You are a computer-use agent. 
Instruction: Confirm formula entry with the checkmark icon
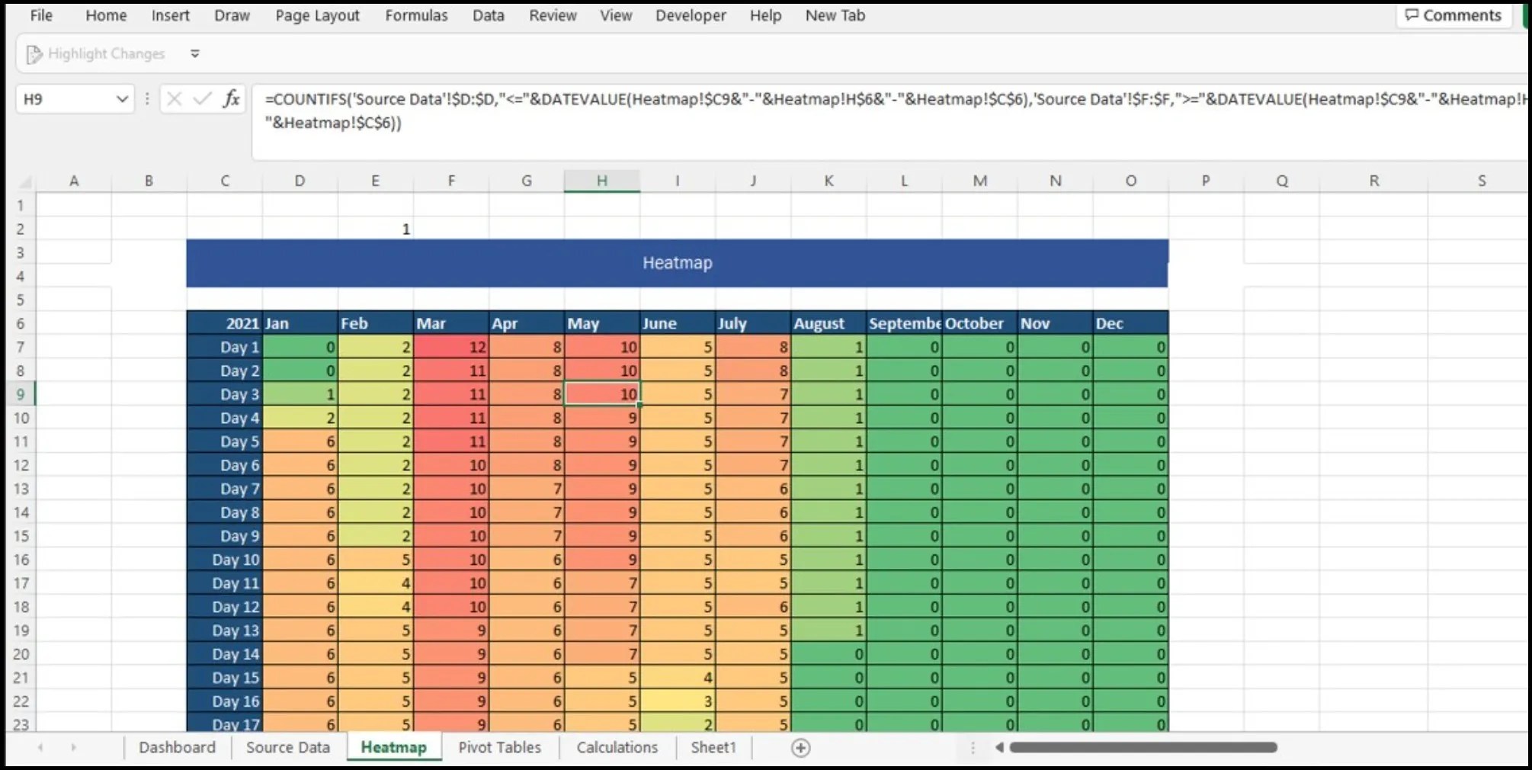point(202,99)
